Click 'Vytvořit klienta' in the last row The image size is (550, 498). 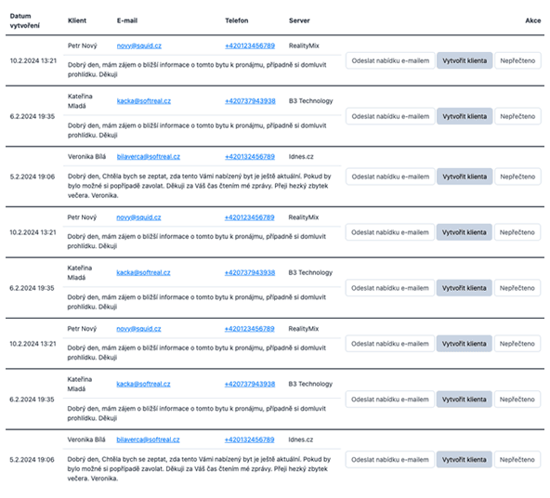tap(465, 460)
